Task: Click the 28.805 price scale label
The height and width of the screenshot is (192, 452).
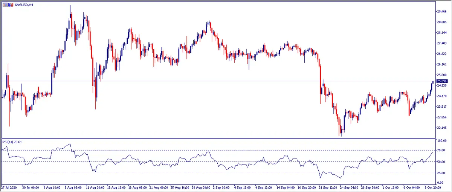Action: coord(441,22)
